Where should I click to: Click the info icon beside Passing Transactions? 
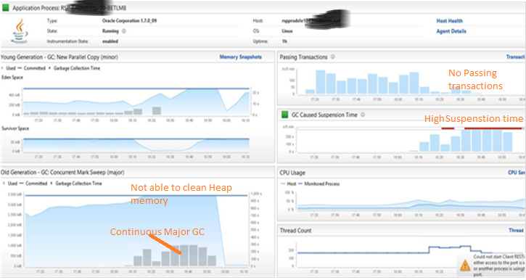pyautogui.click(x=333, y=57)
